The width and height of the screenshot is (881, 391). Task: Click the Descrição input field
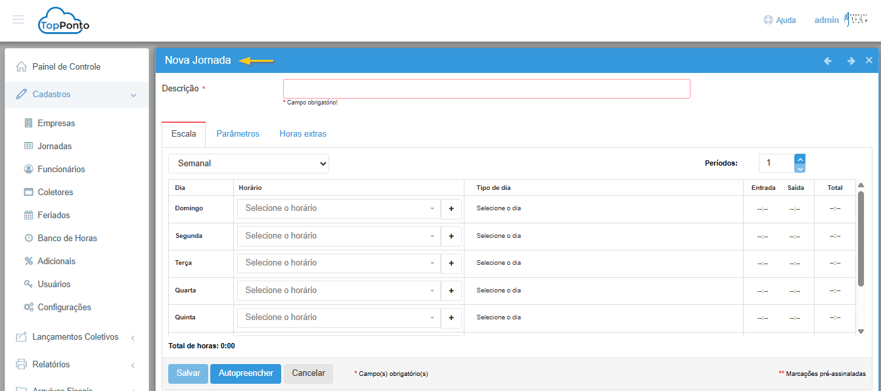[486, 89]
